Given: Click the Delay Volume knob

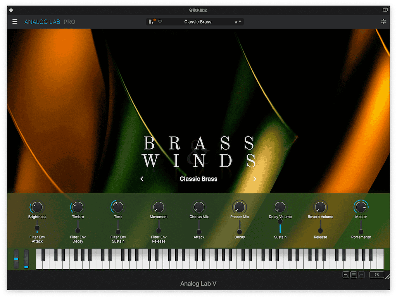Looking at the screenshot, I should [280, 207].
